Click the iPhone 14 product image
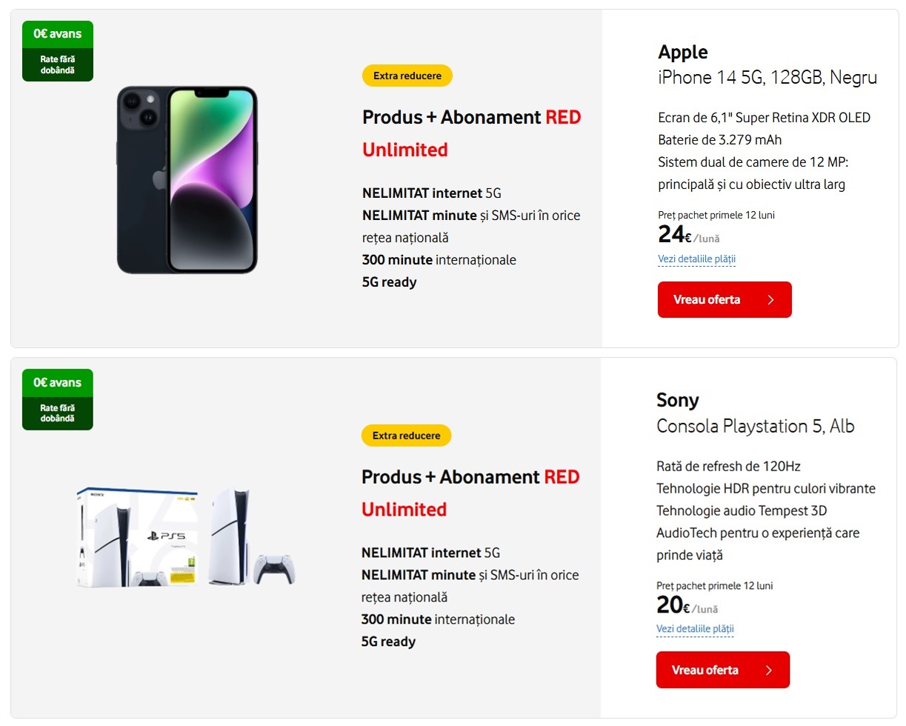The height and width of the screenshot is (726, 906). [x=187, y=180]
